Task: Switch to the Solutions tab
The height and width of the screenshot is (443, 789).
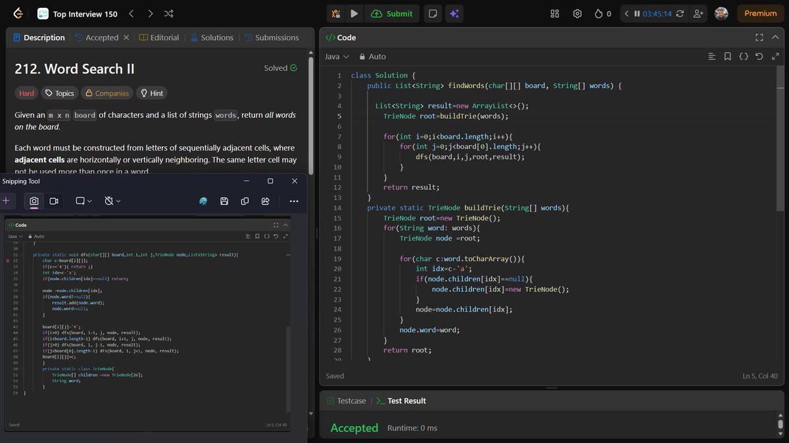Action: (x=212, y=37)
